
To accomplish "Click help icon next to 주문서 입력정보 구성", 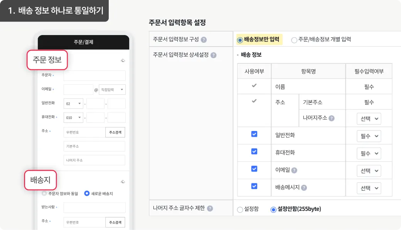I will click(x=204, y=40).
